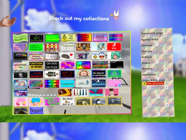Viewport: 186px width, 140px height.
Task: Click the 'anti internet' stamp
Action: pos(116,38)
